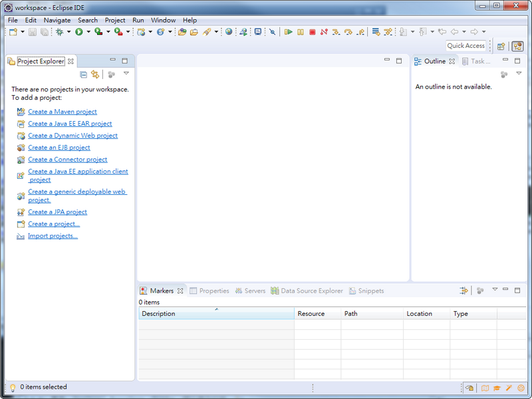Click 'Import projects...' link

(53, 236)
